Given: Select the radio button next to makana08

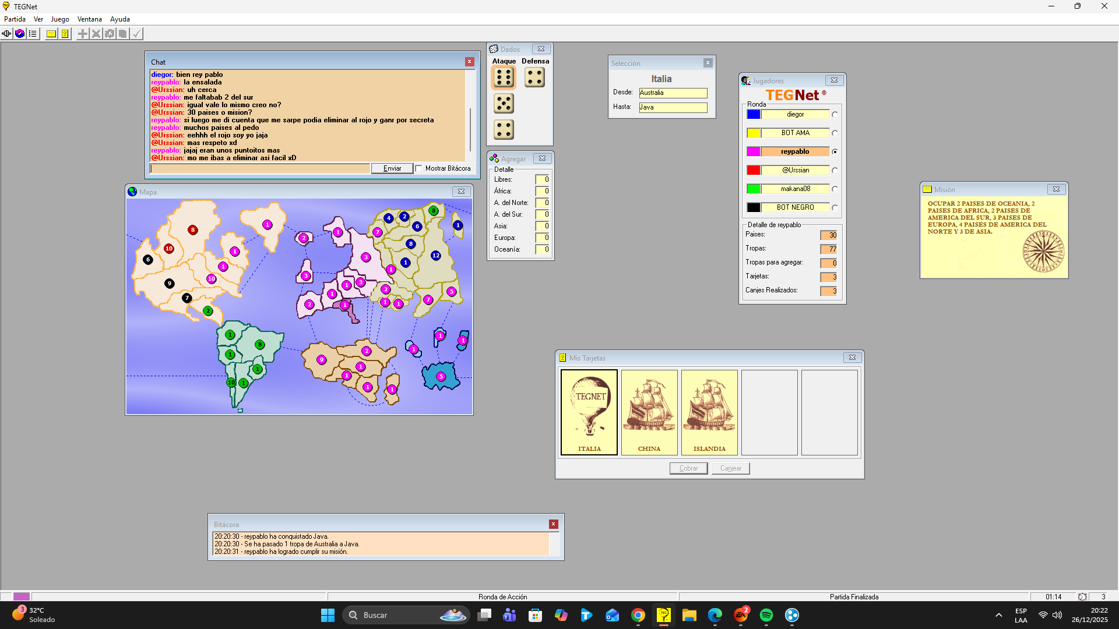Looking at the screenshot, I should [835, 189].
